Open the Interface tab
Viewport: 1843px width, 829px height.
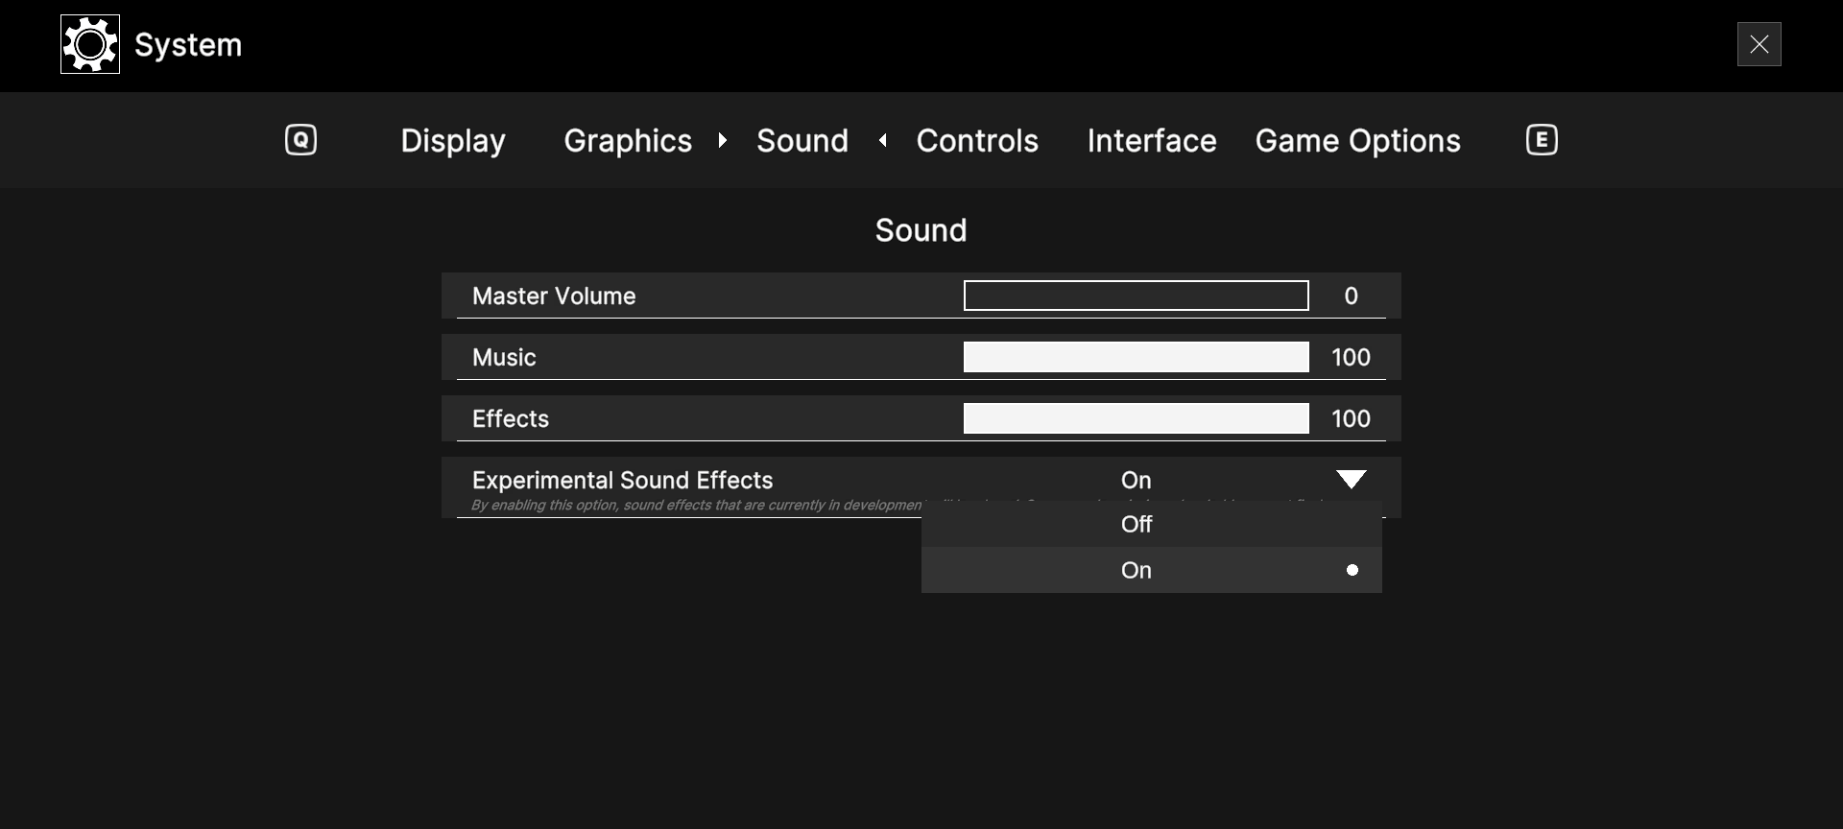[x=1152, y=141]
